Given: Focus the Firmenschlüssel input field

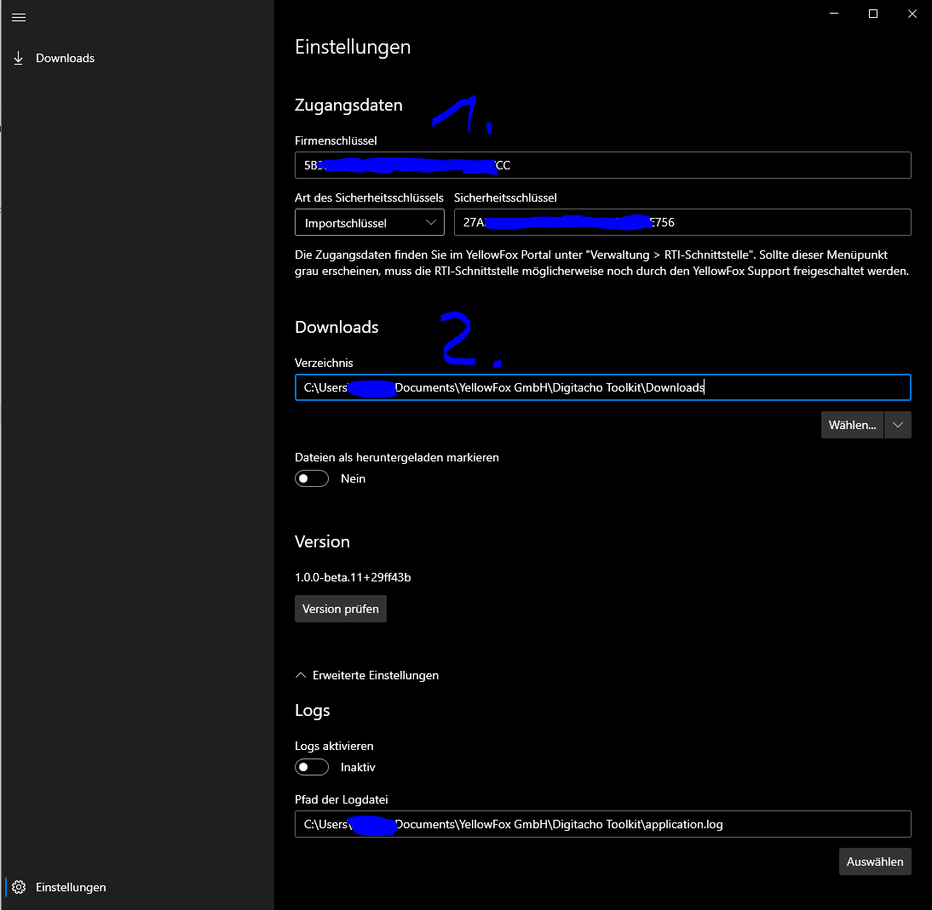Looking at the screenshot, I should pyautogui.click(x=602, y=165).
